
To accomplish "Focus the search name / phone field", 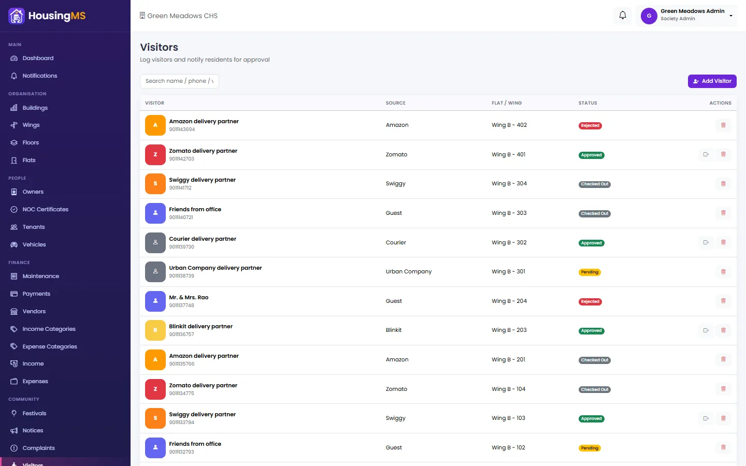I will tap(179, 81).
